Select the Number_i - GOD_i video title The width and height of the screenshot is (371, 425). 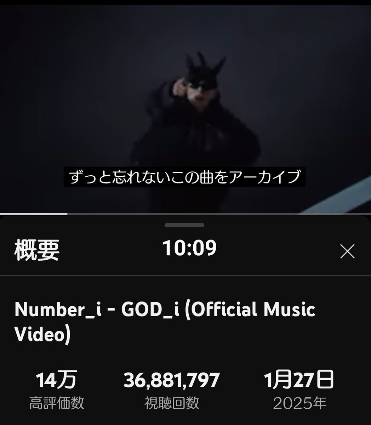pos(165,322)
